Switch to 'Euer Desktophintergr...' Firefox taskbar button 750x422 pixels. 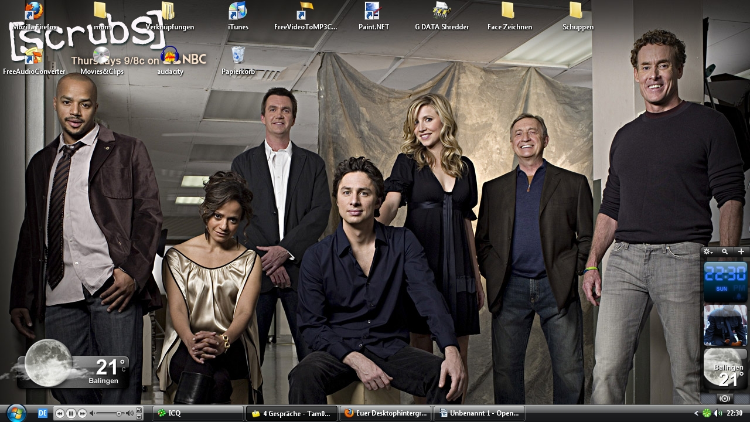pyautogui.click(x=386, y=413)
